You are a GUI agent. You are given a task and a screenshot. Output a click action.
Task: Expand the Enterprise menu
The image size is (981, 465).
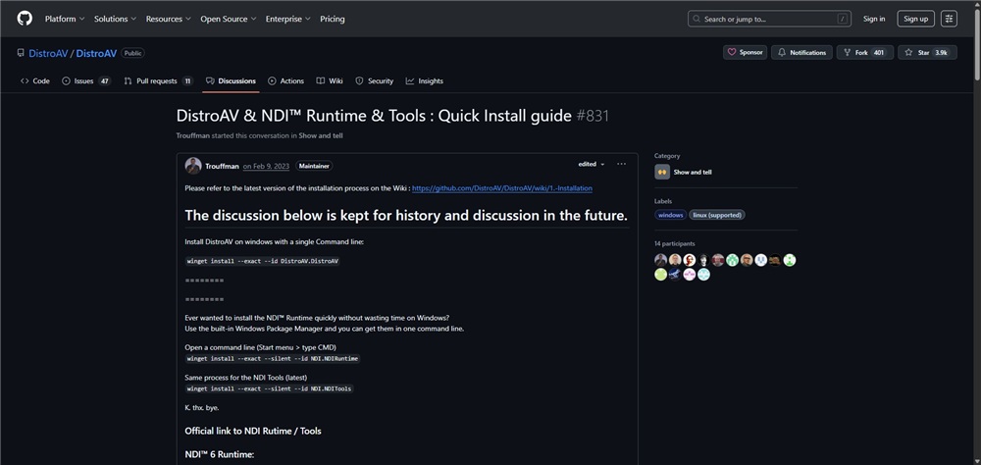(287, 19)
